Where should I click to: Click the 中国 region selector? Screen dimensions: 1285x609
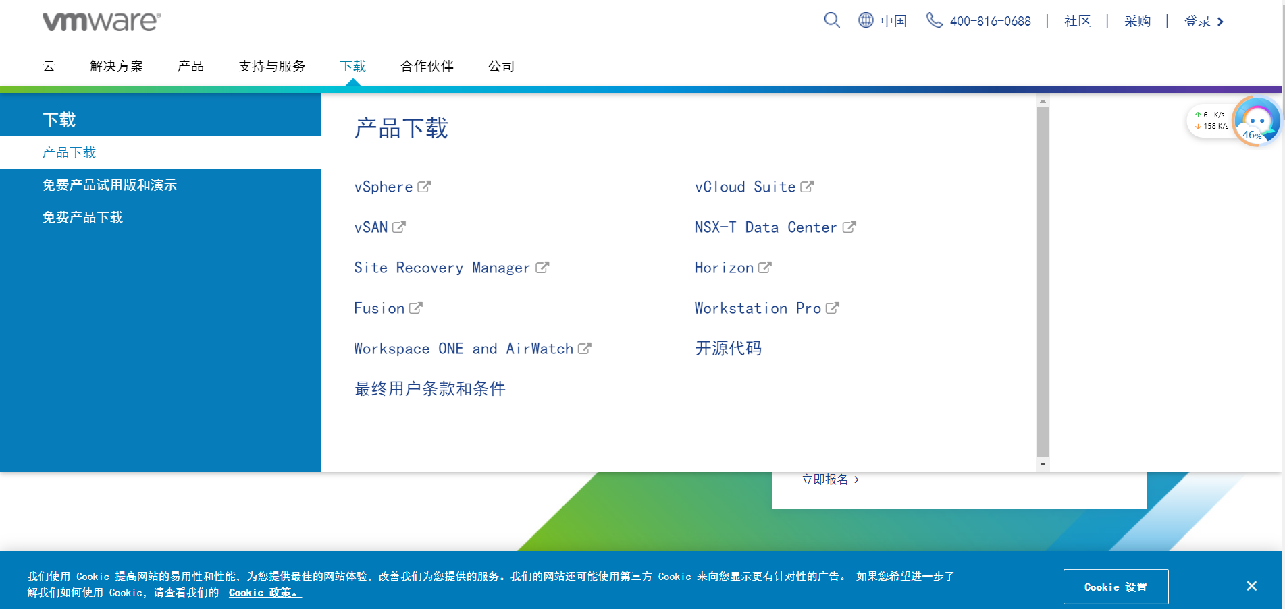click(x=893, y=21)
